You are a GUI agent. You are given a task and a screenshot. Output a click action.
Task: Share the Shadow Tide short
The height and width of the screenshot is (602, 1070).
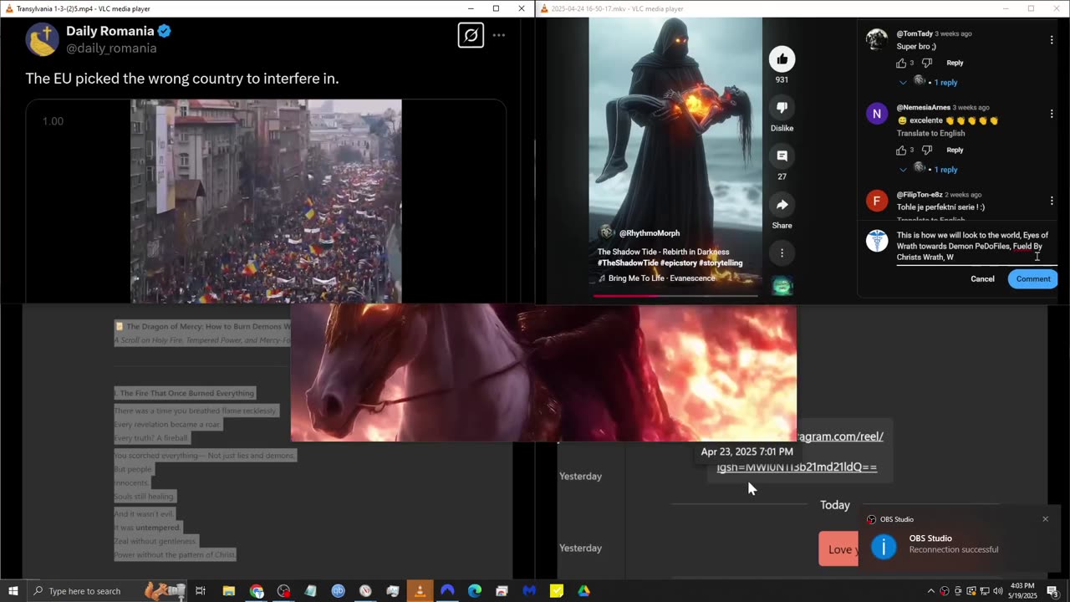tap(782, 205)
